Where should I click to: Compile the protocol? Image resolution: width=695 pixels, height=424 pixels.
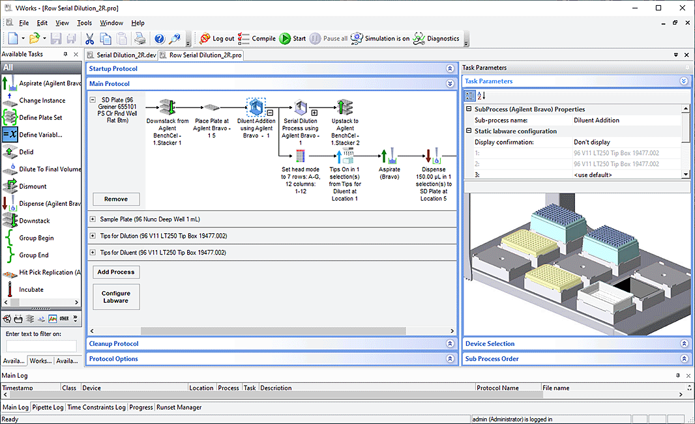coord(257,38)
